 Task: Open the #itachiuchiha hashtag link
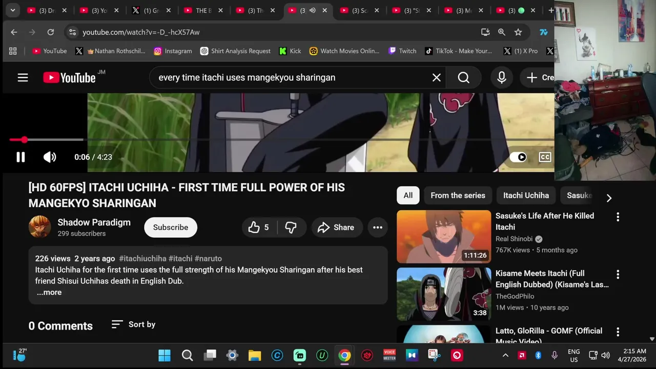[x=142, y=259]
